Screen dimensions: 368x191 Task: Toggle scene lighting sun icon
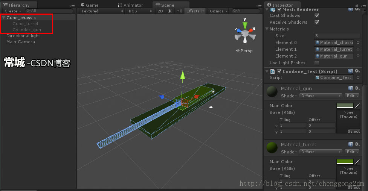click(x=169, y=11)
